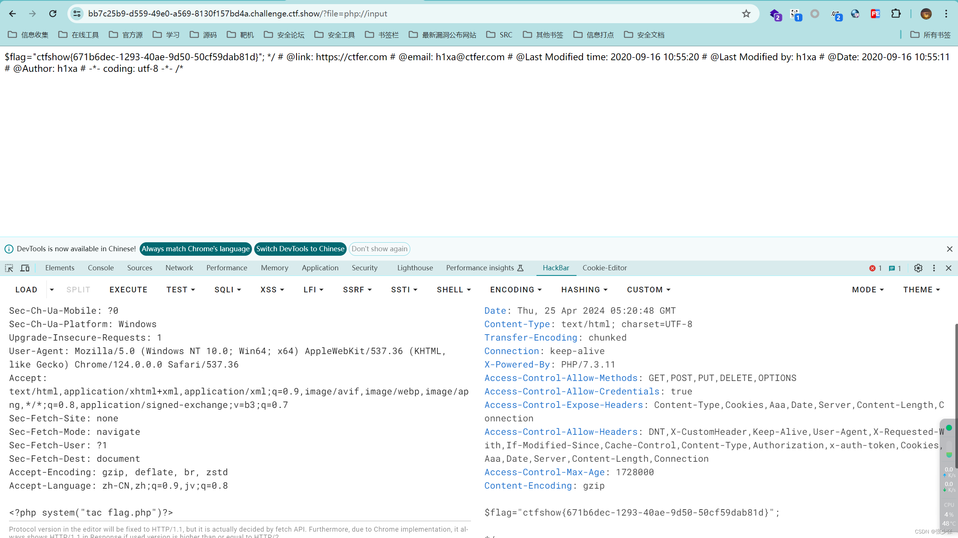Switch to the Network tab
The image size is (958, 538).
pos(179,268)
